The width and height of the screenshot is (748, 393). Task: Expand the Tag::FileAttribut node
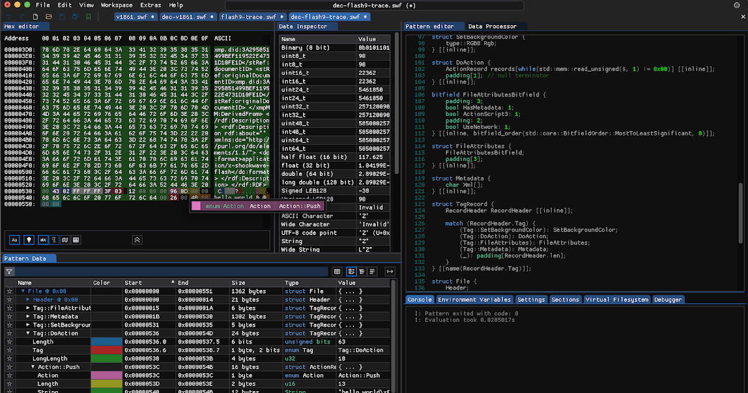27,308
